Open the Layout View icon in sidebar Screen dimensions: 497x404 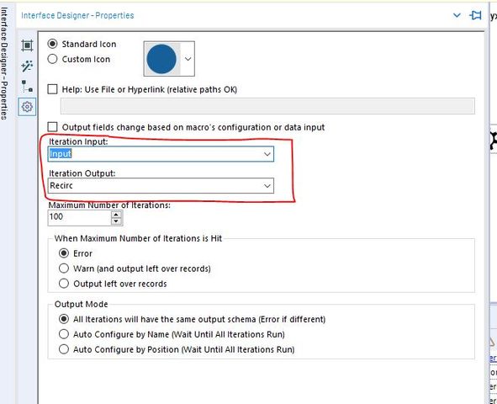pos(27,45)
